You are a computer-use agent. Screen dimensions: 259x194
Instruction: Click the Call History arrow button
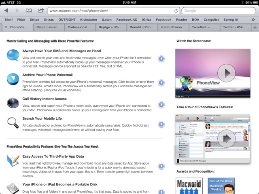(161, 105)
